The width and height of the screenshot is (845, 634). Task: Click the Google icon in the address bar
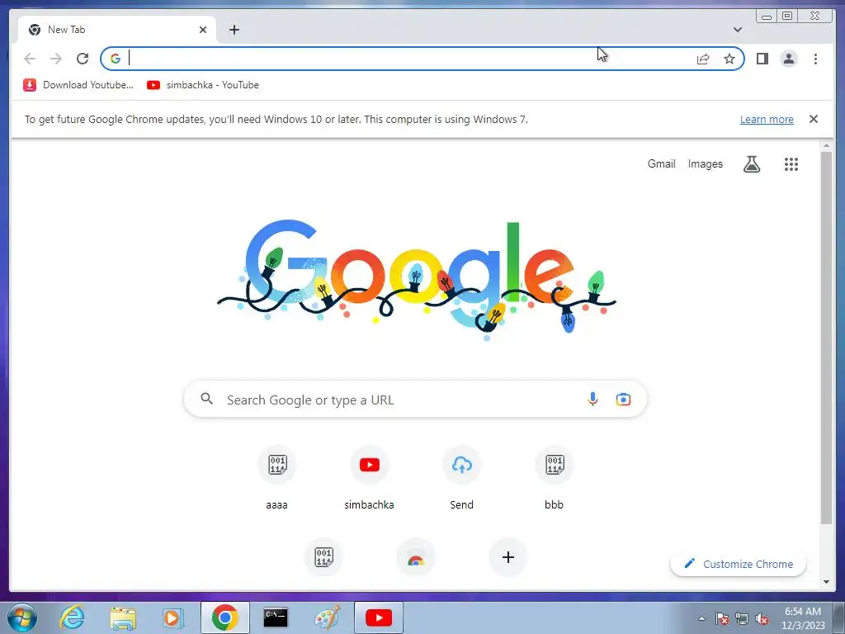click(x=116, y=59)
